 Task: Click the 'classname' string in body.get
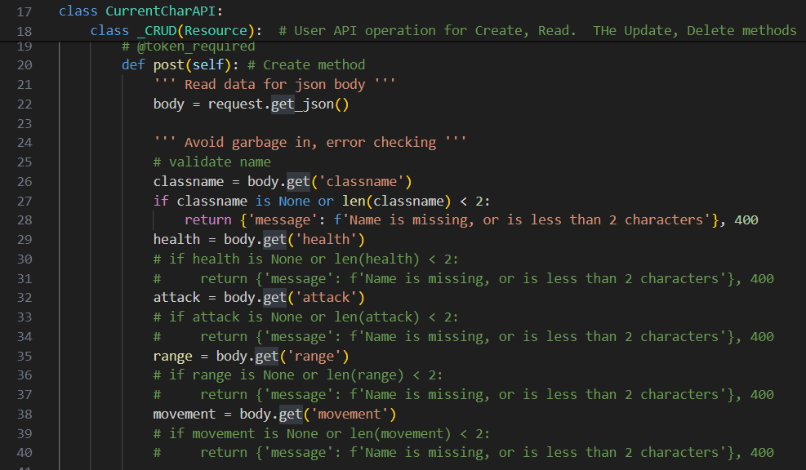coord(362,182)
